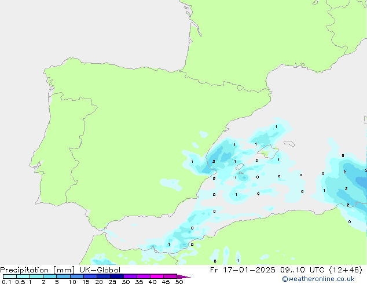Click the 'UTC' timezone label
The height and width of the screenshot is (284, 367).
(317, 270)
